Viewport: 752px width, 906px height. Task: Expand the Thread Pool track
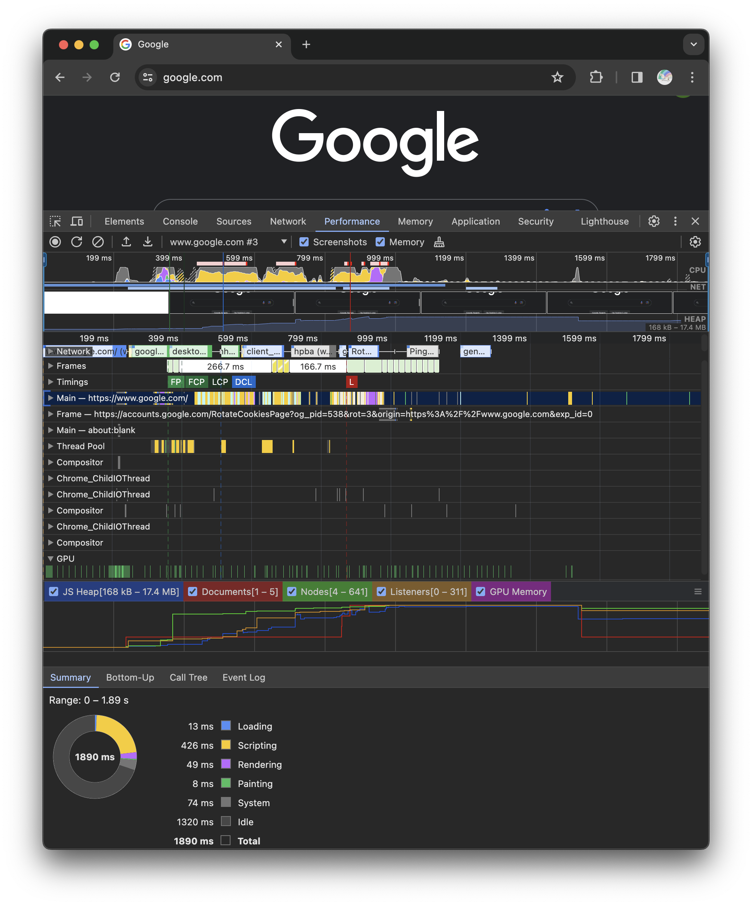click(x=51, y=446)
